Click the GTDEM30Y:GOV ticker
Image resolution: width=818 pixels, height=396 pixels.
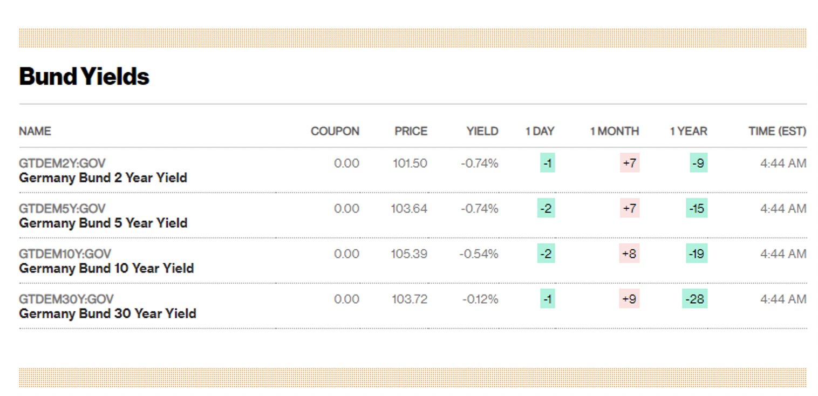(x=66, y=299)
